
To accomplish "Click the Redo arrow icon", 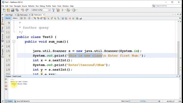I will tap(27, 10).
